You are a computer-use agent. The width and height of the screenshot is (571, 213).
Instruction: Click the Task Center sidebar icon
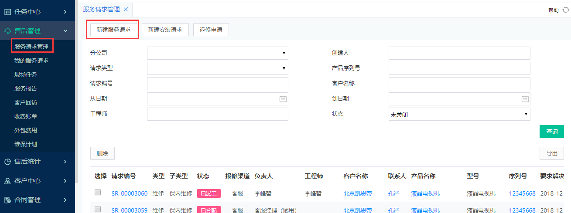[7, 12]
